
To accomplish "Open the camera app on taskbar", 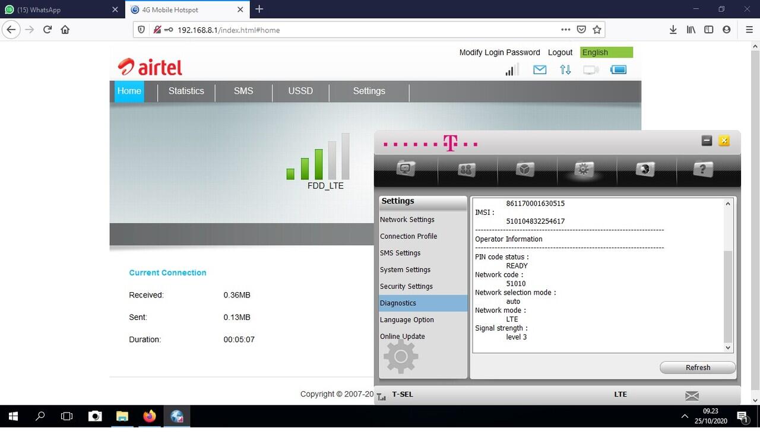I will point(95,416).
